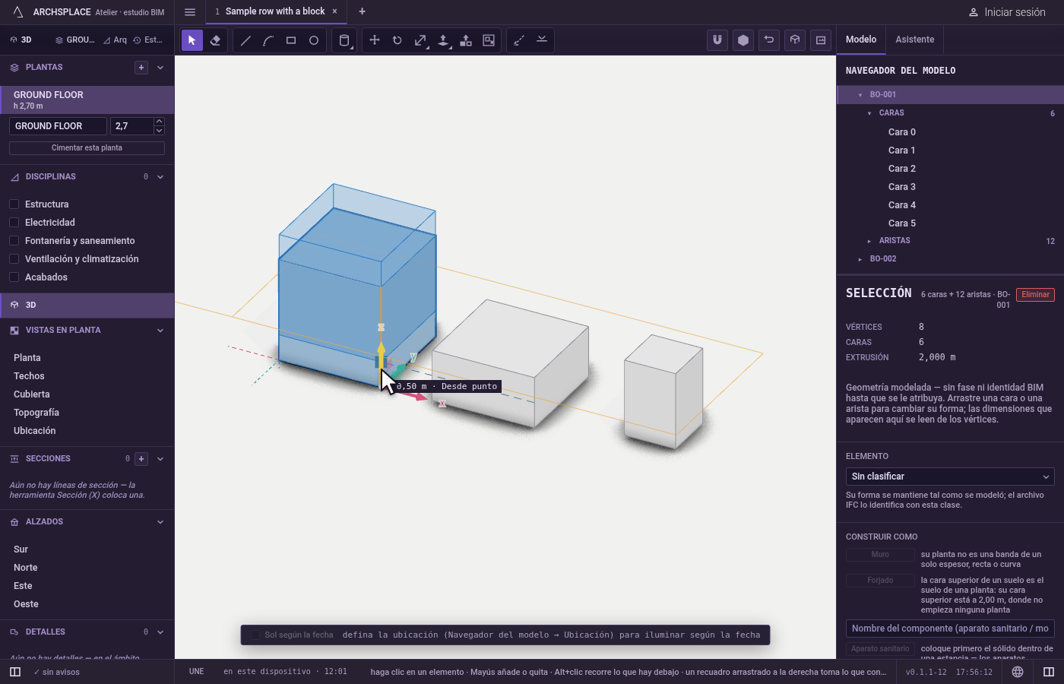Click the globe language icon
Image resolution: width=1064 pixels, height=684 pixels.
(1018, 672)
